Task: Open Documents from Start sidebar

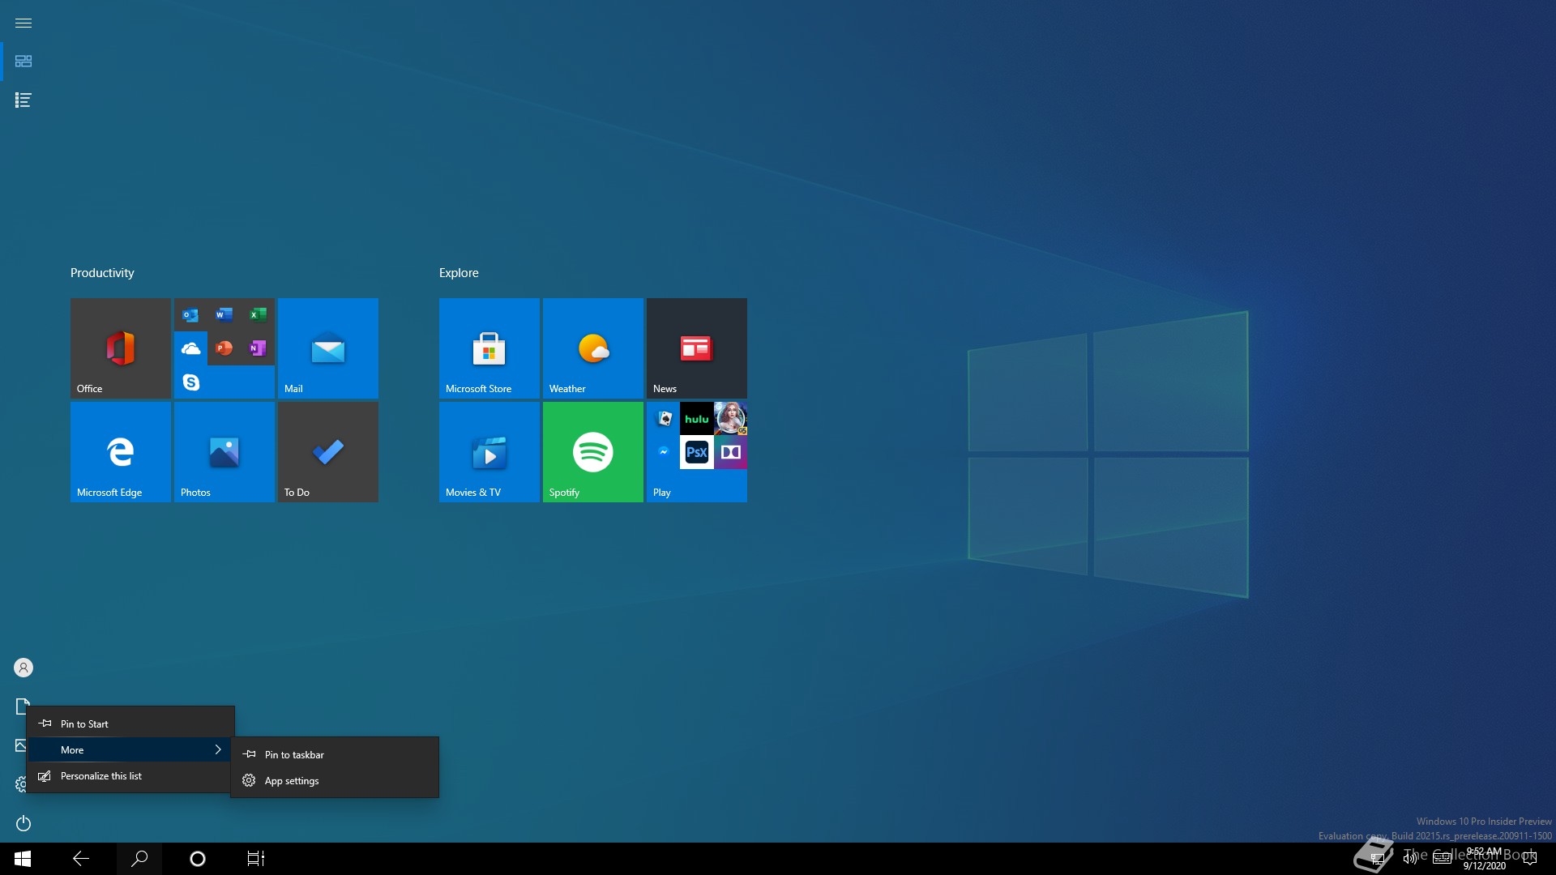Action: [22, 706]
